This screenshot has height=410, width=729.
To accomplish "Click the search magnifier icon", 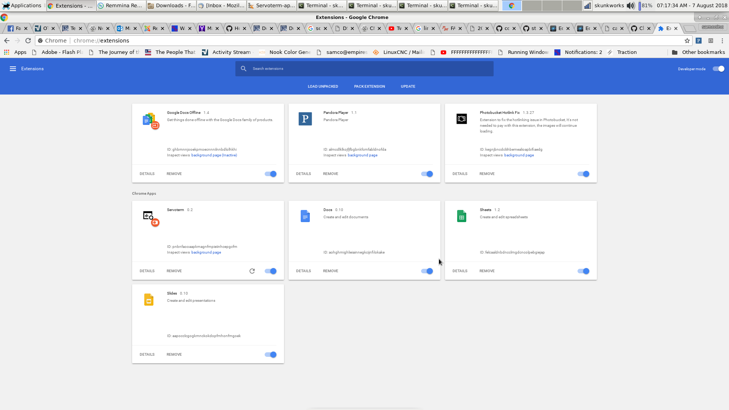I will tap(244, 69).
